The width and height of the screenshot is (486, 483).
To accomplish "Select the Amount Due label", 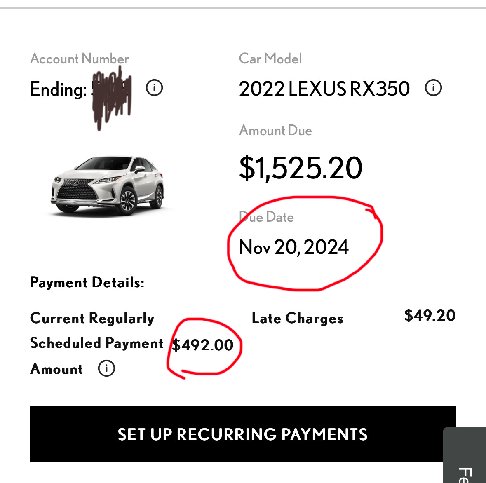I will point(275,131).
